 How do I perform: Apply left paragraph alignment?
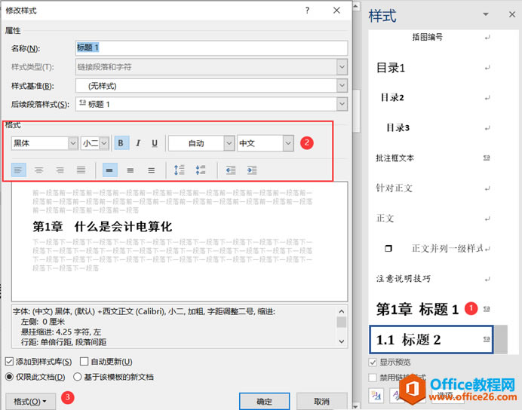click(18, 170)
